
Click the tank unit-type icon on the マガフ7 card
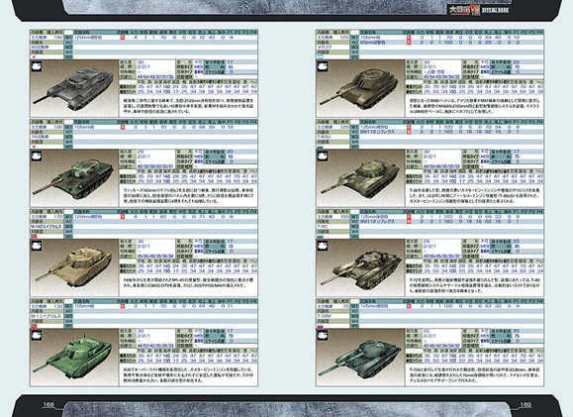pyautogui.click(x=323, y=66)
